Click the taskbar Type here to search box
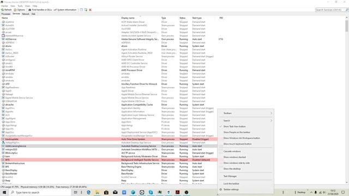Viewport: 349px width, 196px height. tap(40, 192)
